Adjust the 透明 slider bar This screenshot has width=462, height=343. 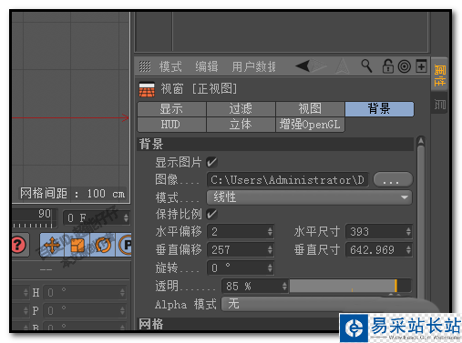(350, 286)
